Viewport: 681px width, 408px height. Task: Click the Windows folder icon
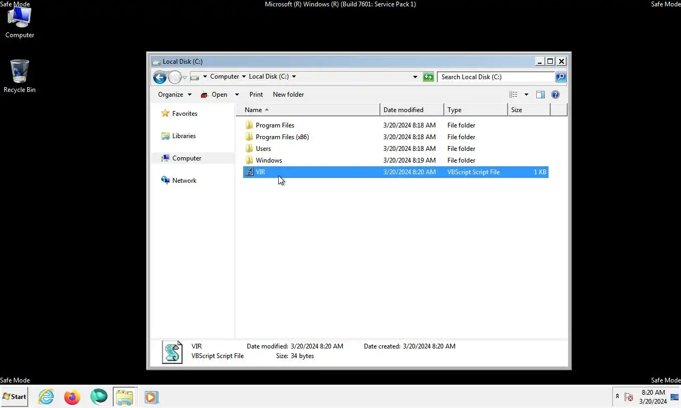[x=249, y=160]
